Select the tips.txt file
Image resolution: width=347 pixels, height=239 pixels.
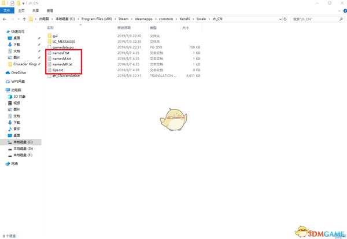coord(57,70)
